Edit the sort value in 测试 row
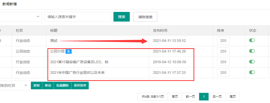The image size is (270, 103). [x=223, y=41]
